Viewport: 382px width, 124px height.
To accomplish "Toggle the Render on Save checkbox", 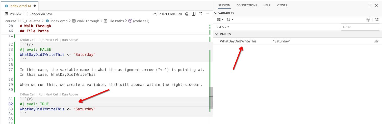I will 26,14.
